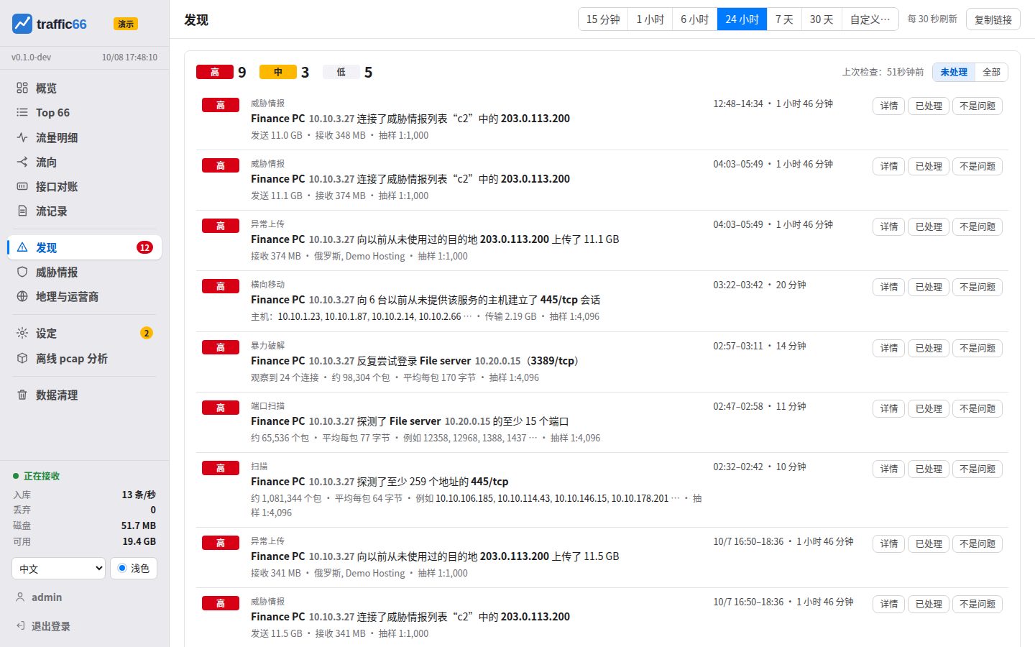Viewport: 1035px width, 647px height.
Task: Select the 流向 flow direction icon
Action: 22,162
